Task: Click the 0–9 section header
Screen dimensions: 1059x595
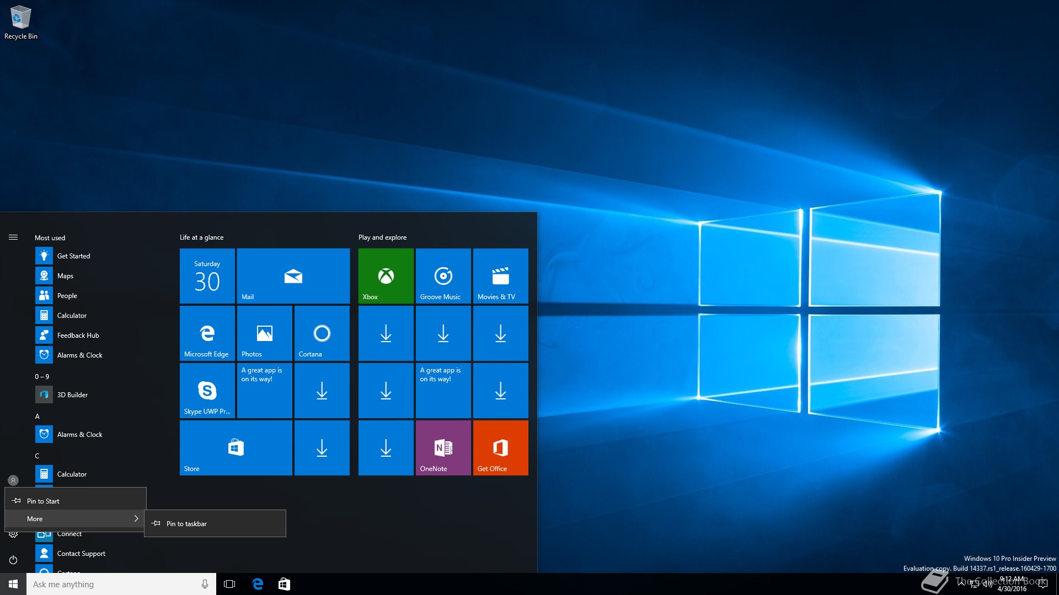Action: 42,376
